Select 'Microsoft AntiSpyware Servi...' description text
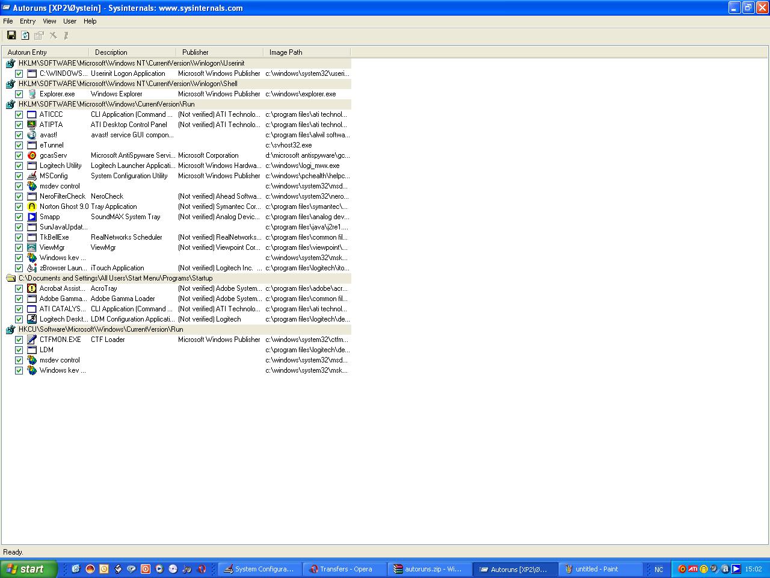770x578 pixels. pos(133,155)
